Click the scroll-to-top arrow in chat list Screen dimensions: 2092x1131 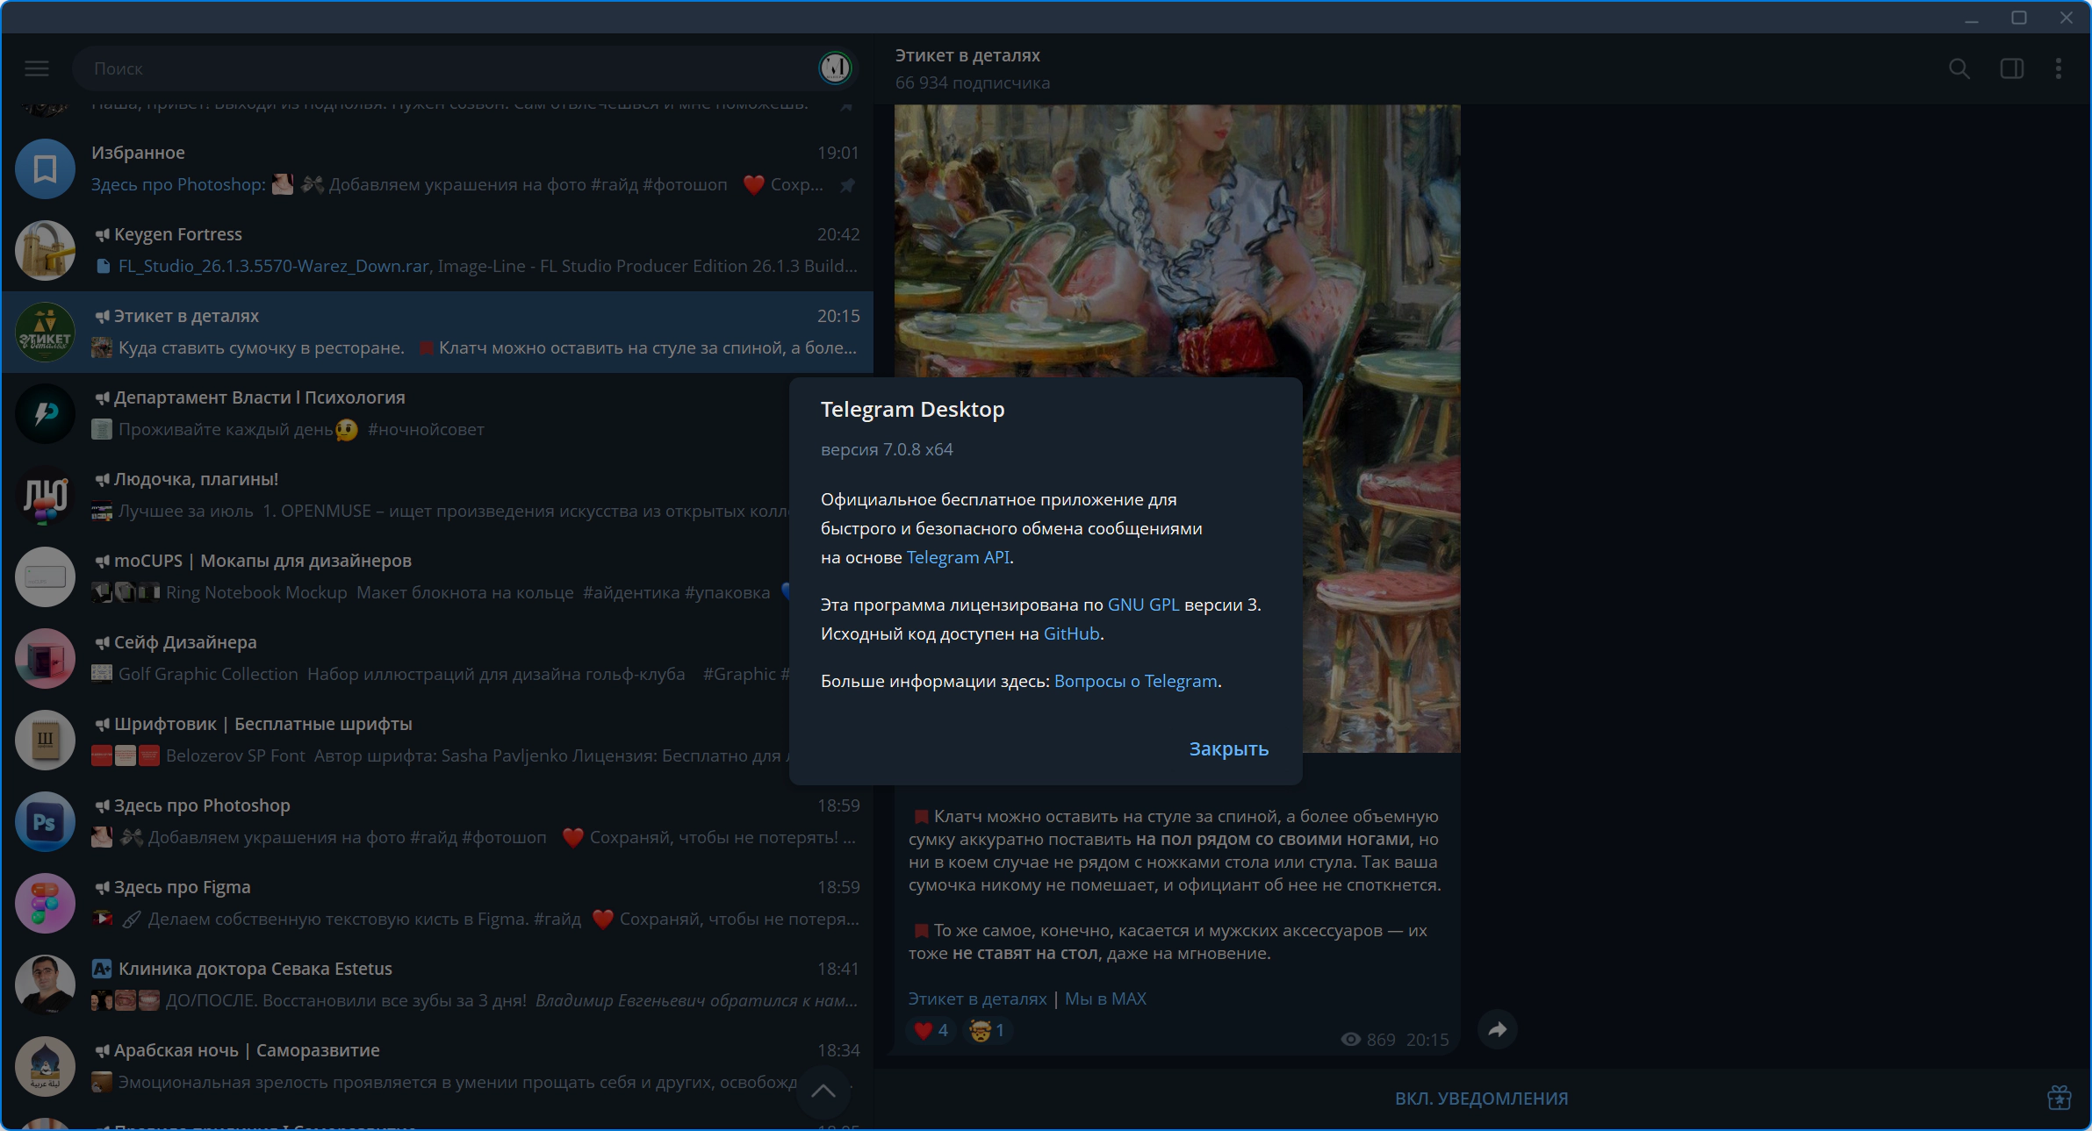pyautogui.click(x=823, y=1091)
